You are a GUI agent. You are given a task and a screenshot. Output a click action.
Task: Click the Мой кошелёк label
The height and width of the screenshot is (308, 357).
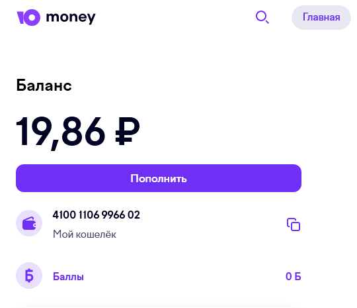coord(85,234)
